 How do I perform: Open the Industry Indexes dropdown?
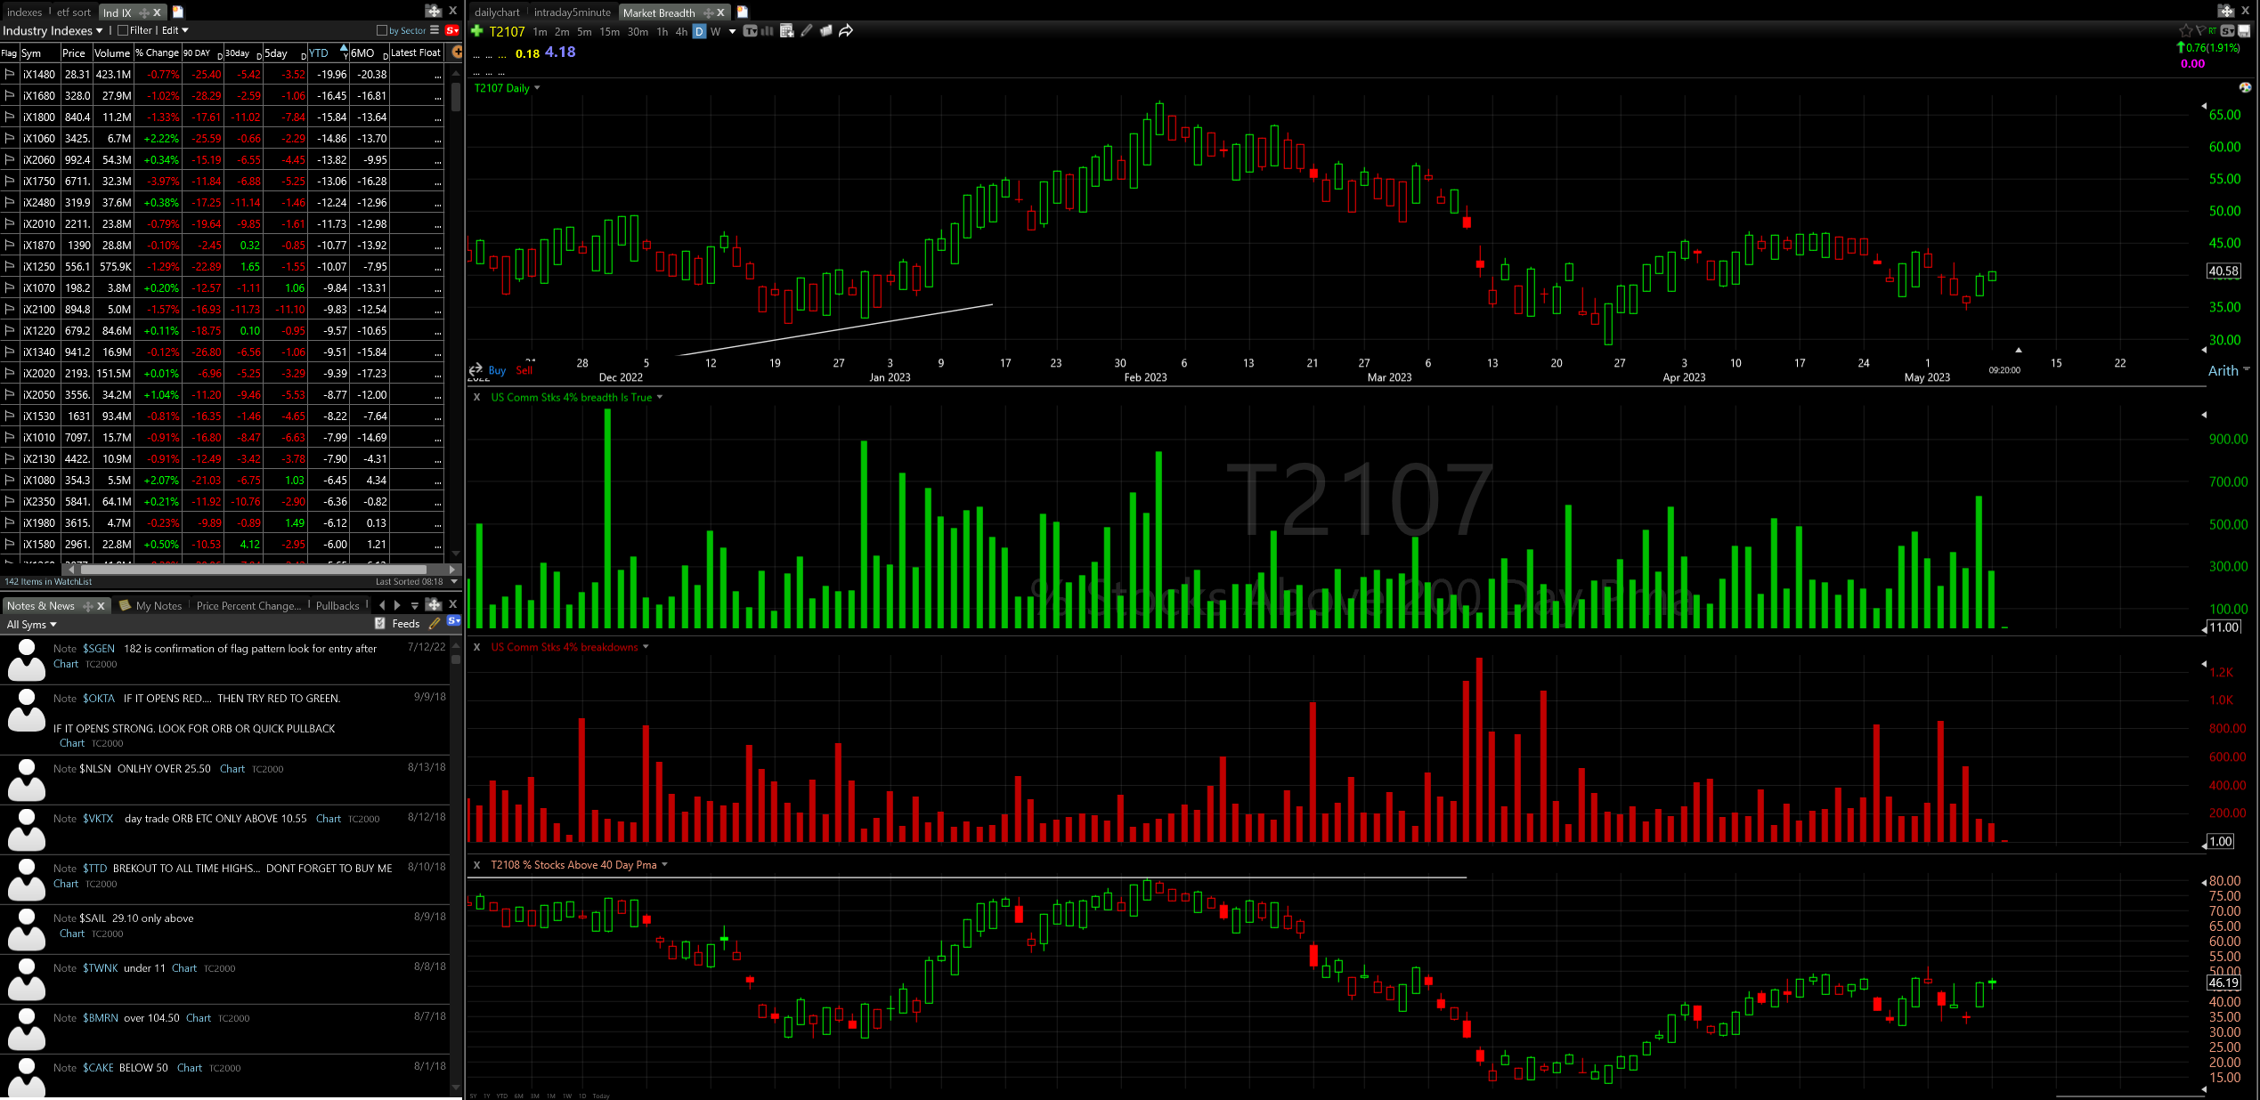98,29
